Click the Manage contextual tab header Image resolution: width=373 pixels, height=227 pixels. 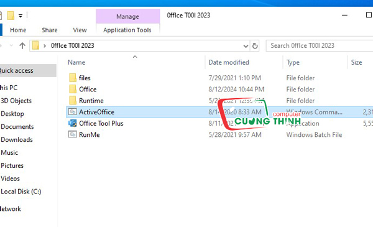[127, 16]
